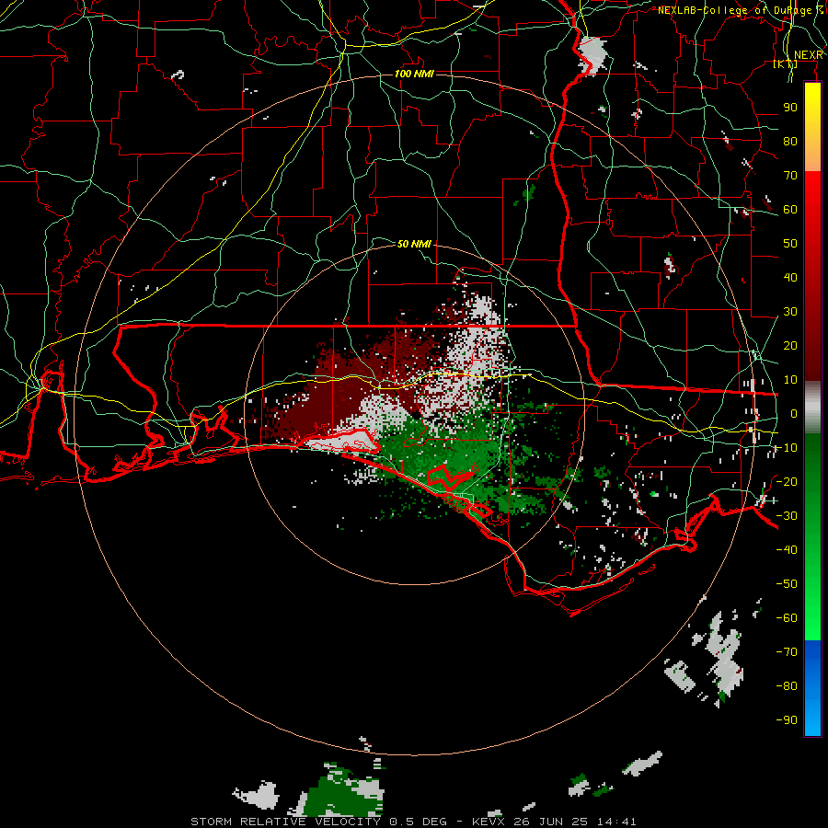
Task: Click the -60 velocity scale label
Action: pos(787,618)
